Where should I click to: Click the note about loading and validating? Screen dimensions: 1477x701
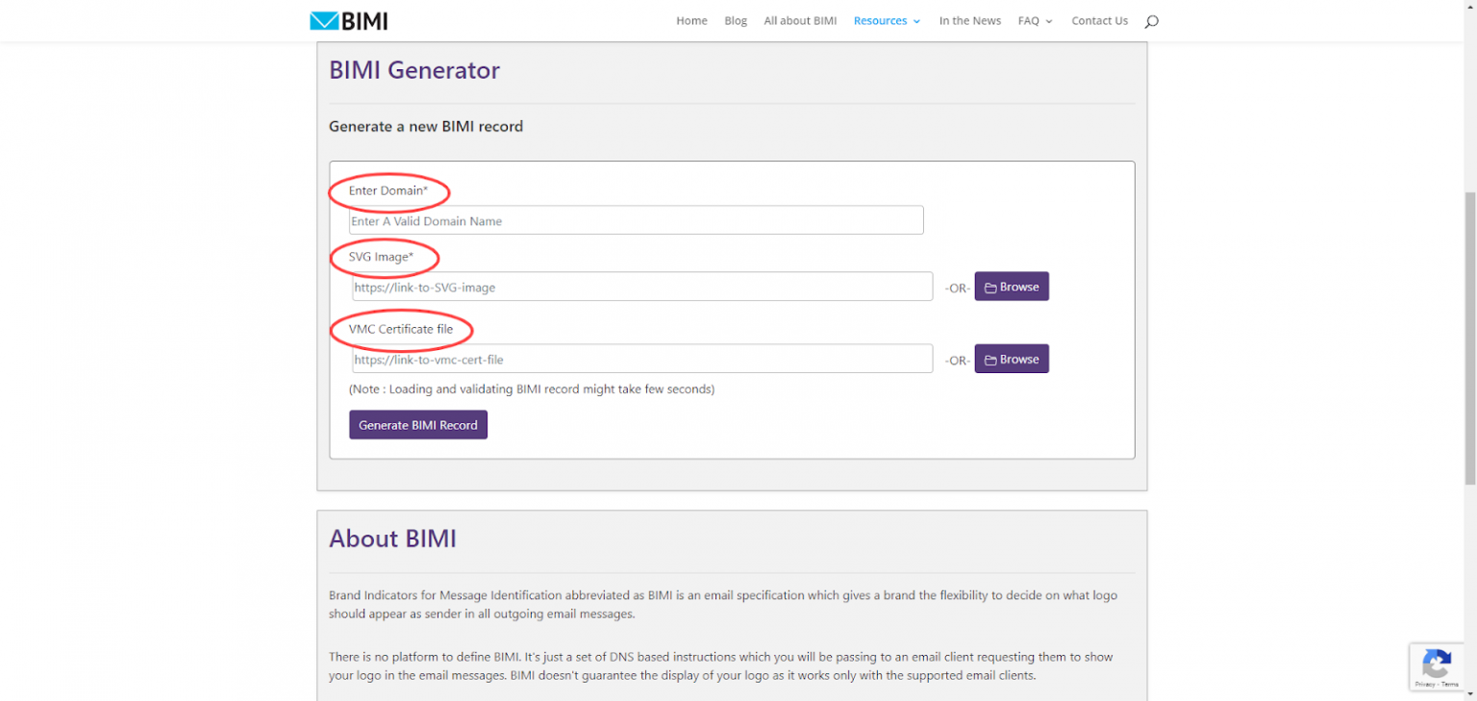click(x=532, y=389)
